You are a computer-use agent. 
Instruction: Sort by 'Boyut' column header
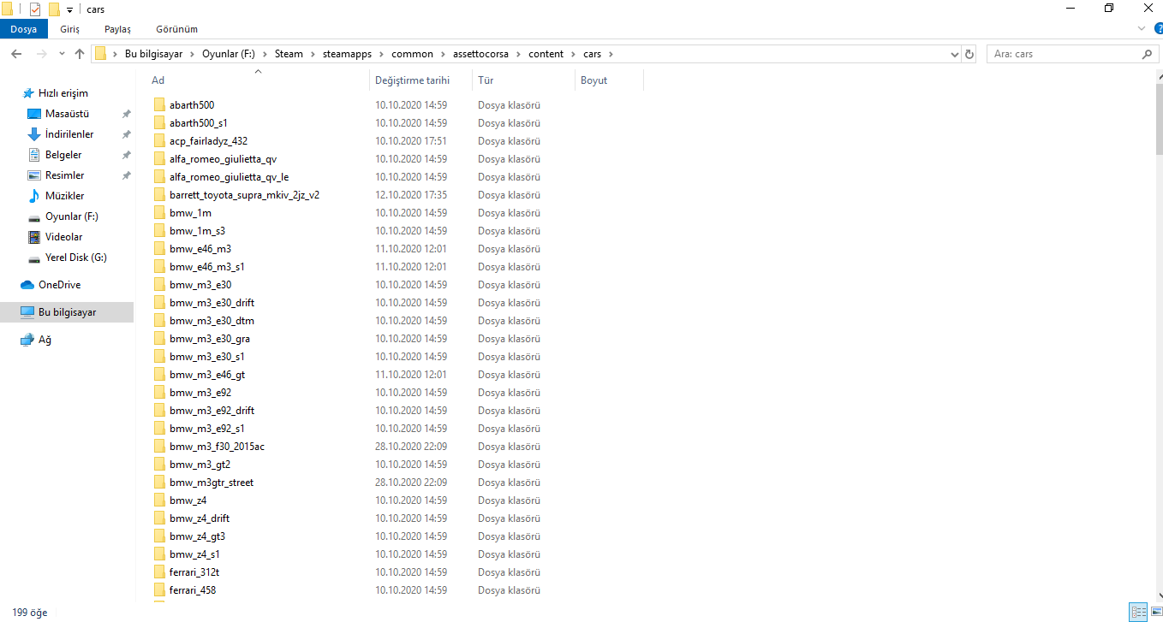click(x=609, y=80)
